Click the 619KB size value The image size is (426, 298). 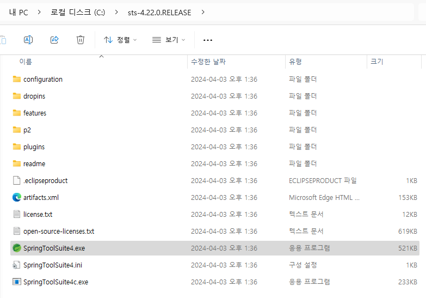tap(408, 232)
